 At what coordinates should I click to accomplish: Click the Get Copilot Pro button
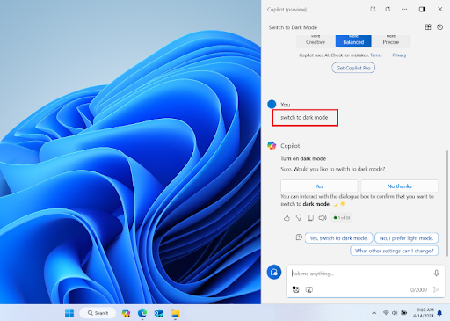coord(353,68)
